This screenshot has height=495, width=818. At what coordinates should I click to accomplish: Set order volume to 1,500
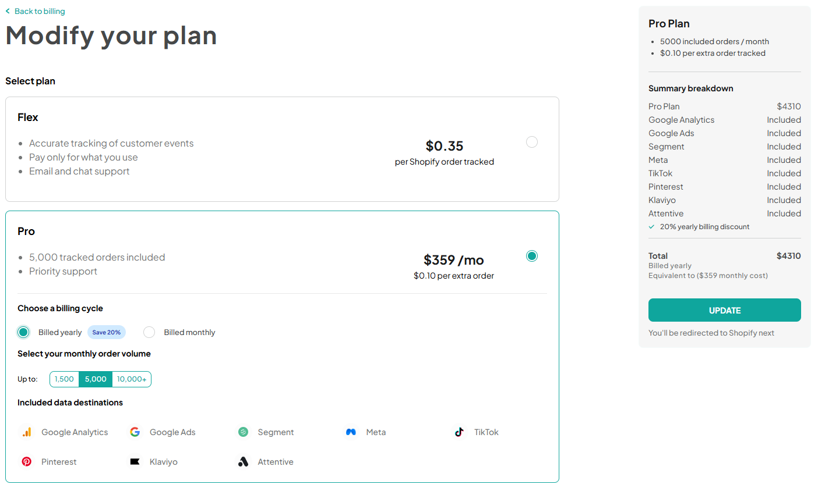pos(64,379)
